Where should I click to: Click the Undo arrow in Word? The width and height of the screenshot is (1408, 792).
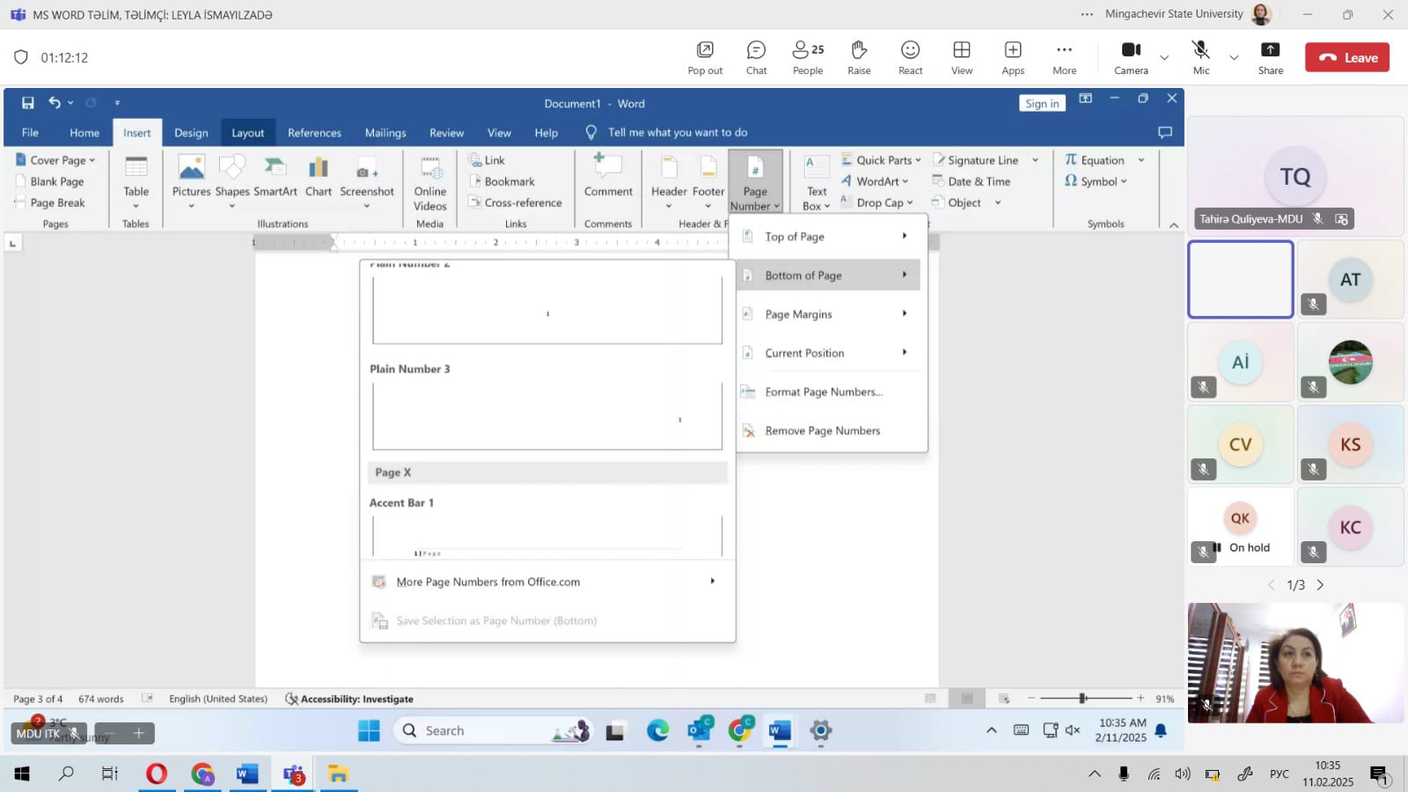(55, 103)
